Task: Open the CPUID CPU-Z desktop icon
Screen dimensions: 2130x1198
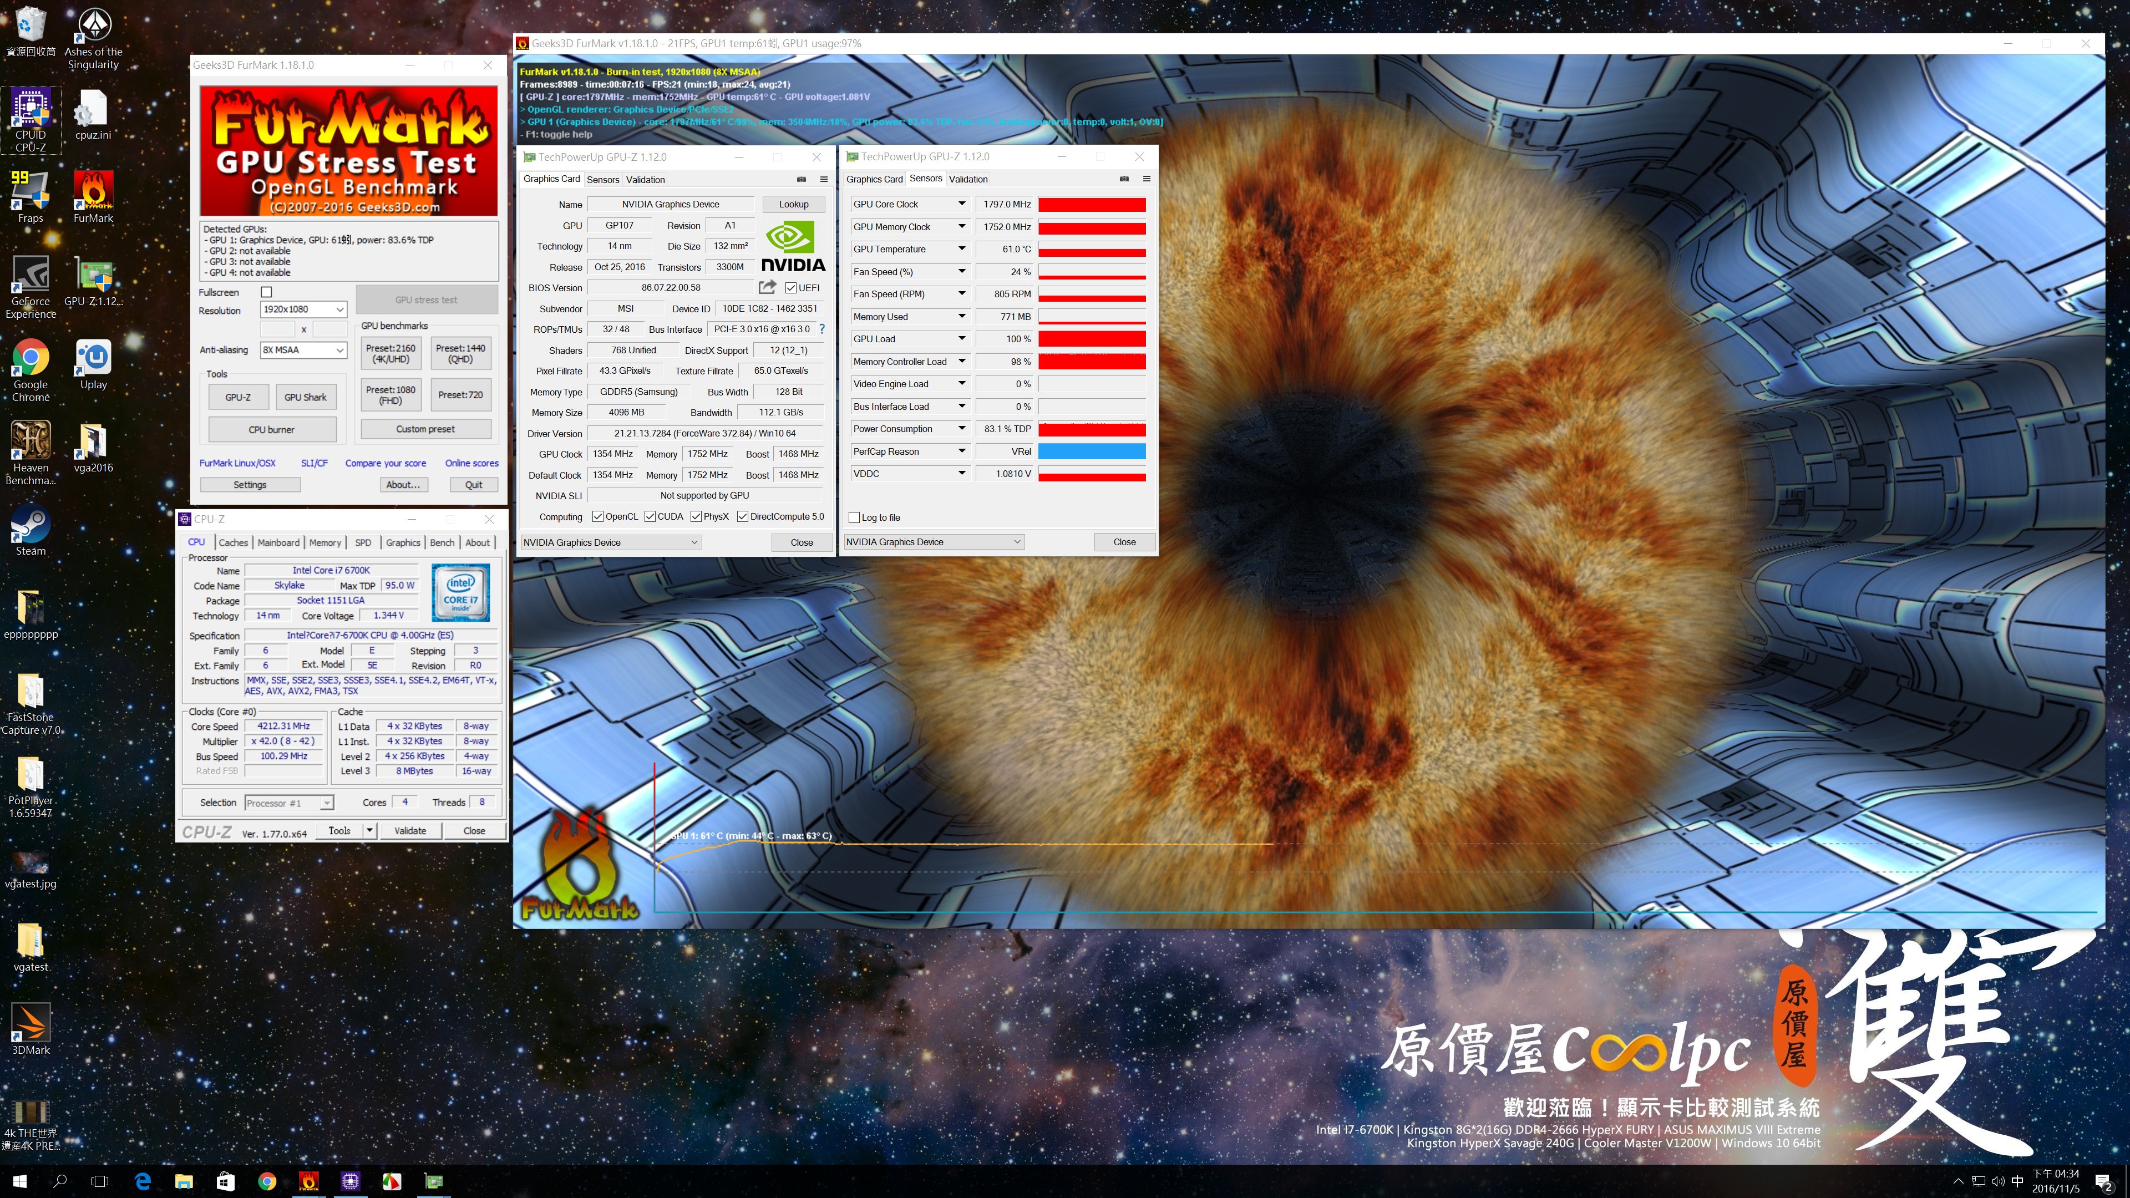Action: pos(31,121)
